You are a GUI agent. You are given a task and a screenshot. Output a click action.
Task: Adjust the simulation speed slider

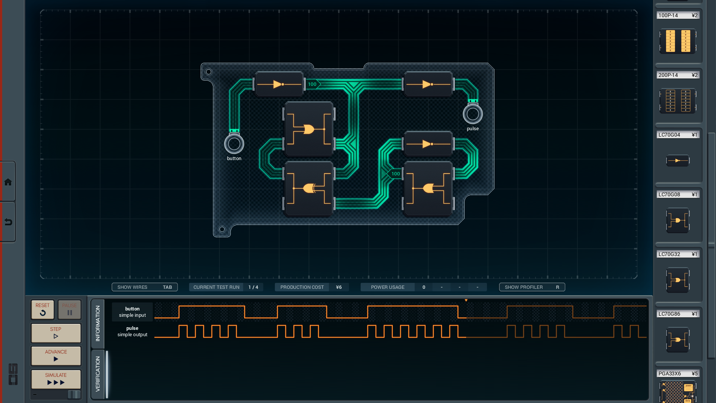pos(74,394)
